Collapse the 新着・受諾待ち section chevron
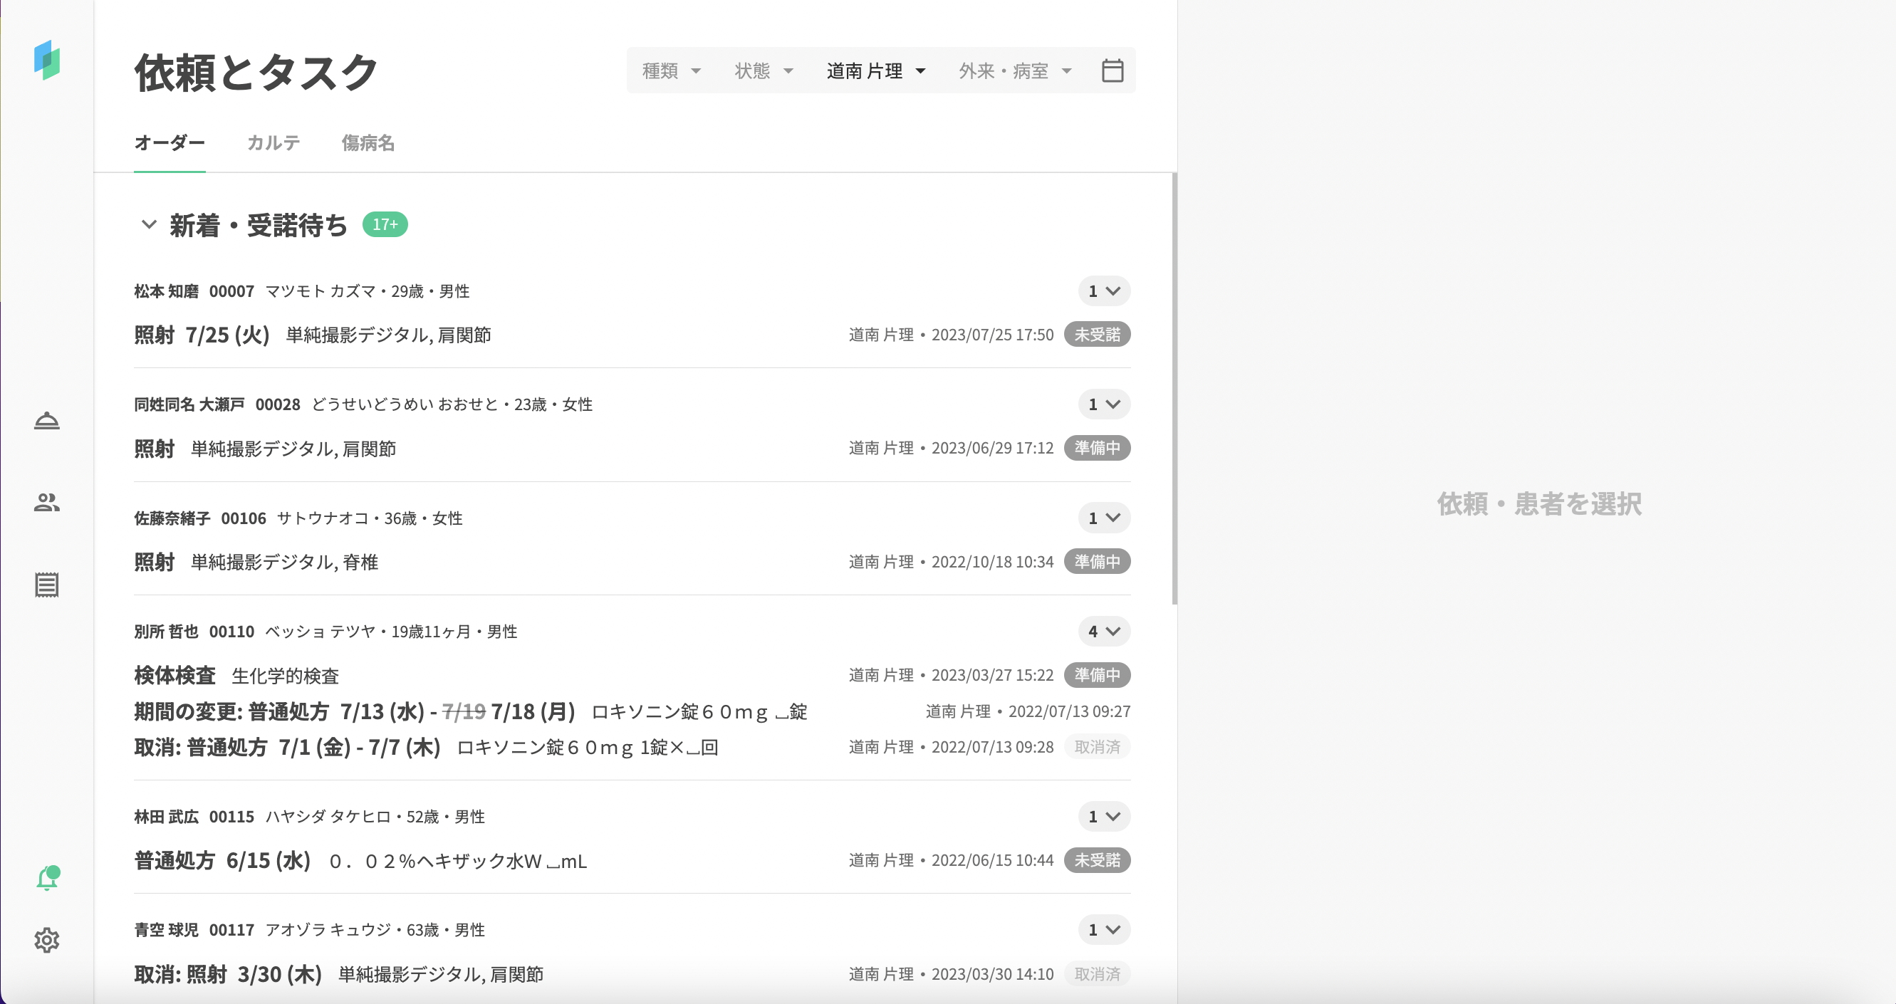Viewport: 1896px width, 1004px height. pos(149,224)
